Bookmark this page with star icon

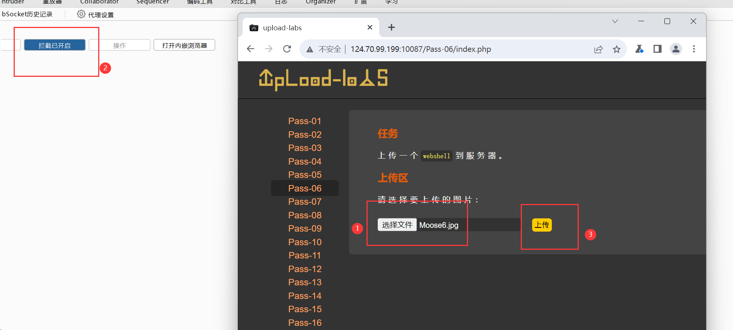[x=617, y=49]
